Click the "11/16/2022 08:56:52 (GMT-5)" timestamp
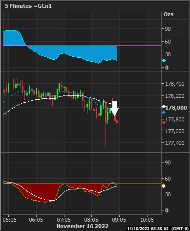Viewport: 190px width, 231px height. (158, 229)
